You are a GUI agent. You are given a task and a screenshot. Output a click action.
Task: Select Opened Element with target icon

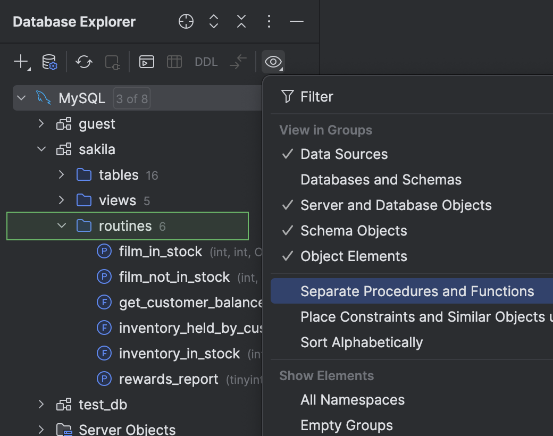click(186, 21)
